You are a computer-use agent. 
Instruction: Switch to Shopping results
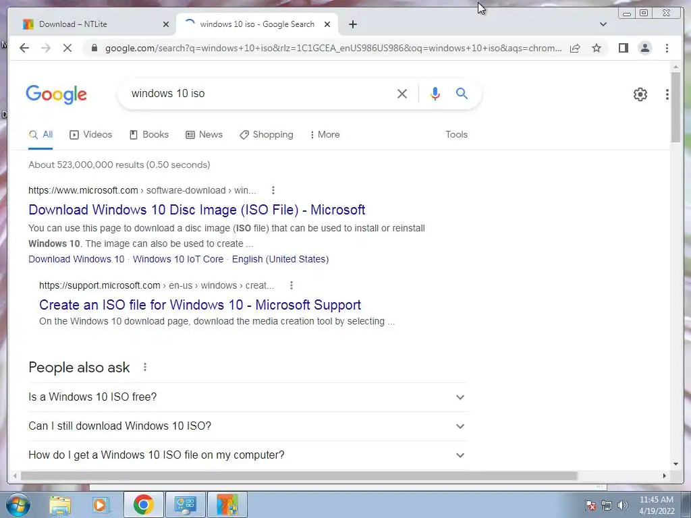pos(266,135)
